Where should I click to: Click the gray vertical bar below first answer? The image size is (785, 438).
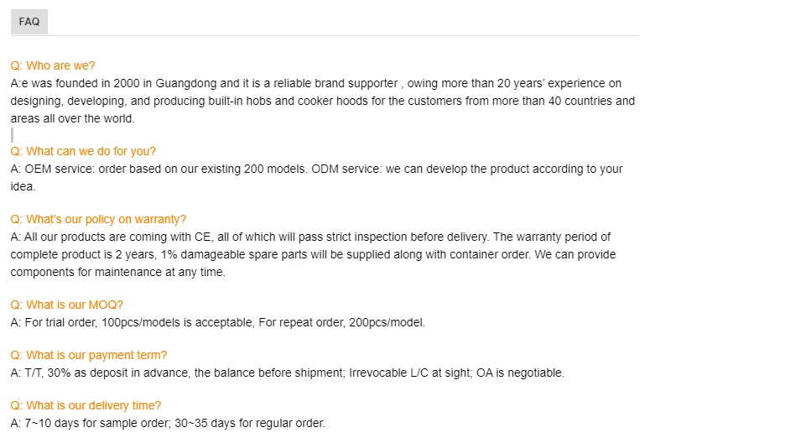12,134
